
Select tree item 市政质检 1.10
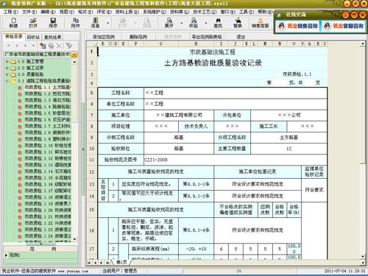(47, 146)
